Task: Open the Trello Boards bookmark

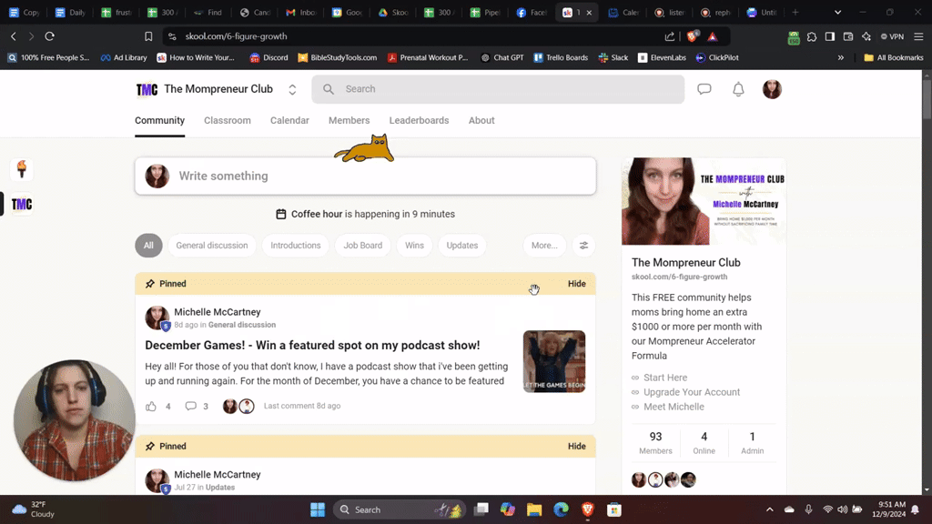Action: [x=561, y=57]
